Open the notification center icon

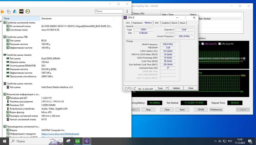(x=250, y=141)
